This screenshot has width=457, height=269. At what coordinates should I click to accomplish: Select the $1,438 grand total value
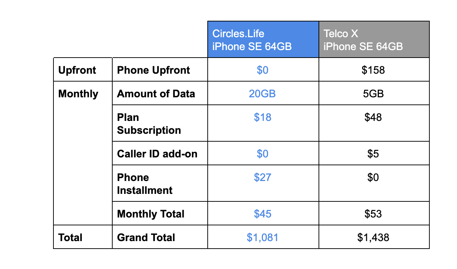[373, 238]
